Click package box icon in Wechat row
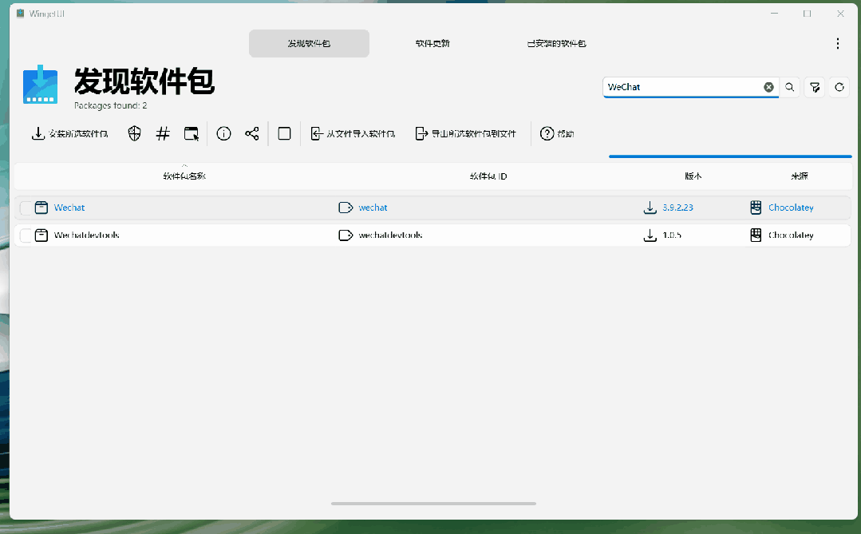 pyautogui.click(x=41, y=208)
